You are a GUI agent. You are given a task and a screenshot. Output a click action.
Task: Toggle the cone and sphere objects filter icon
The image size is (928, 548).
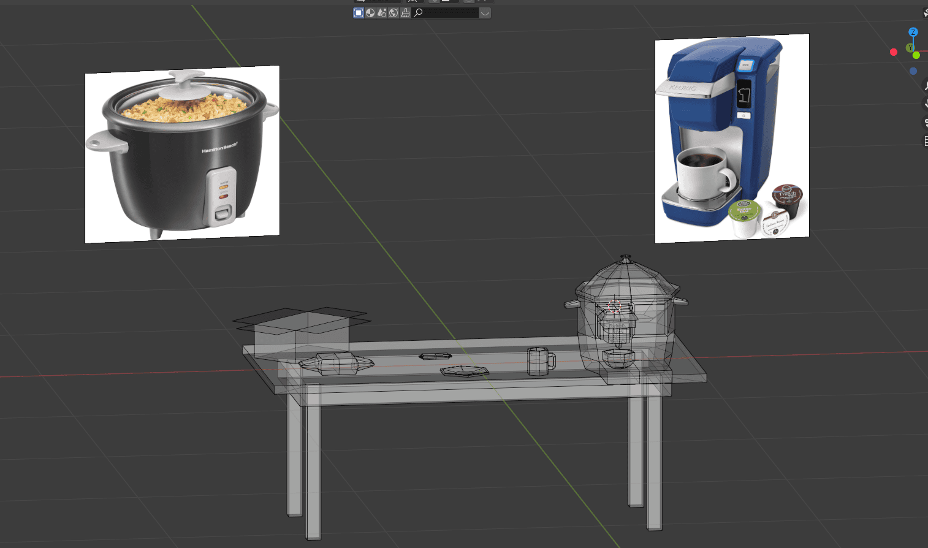[x=382, y=13]
